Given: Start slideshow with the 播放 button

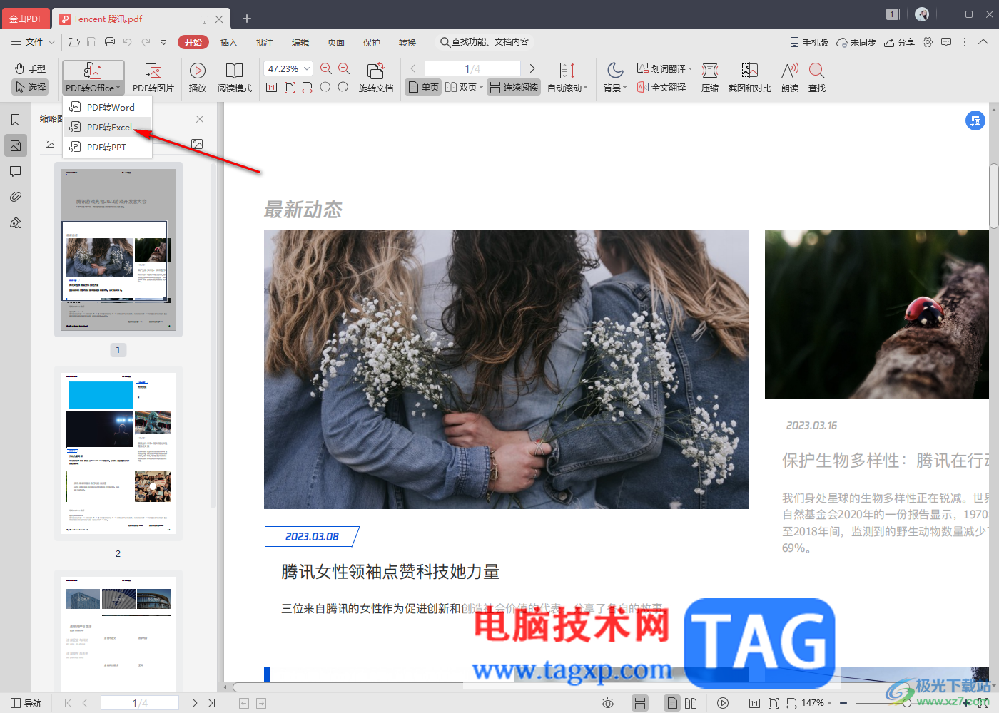Looking at the screenshot, I should click(198, 78).
